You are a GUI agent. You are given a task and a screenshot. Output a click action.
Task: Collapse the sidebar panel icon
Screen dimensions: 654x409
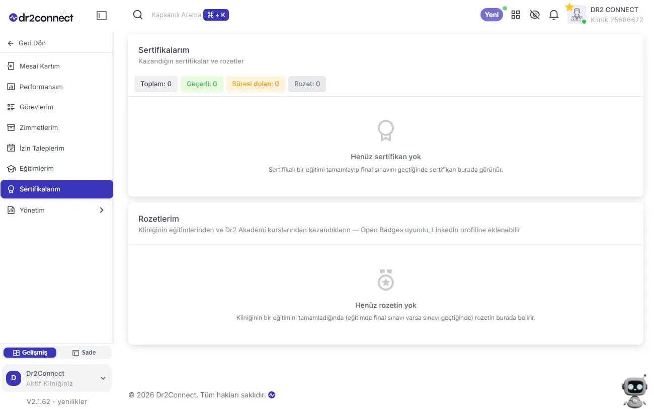click(102, 16)
